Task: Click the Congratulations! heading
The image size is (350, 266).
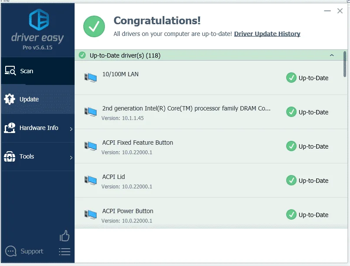Action: click(157, 21)
